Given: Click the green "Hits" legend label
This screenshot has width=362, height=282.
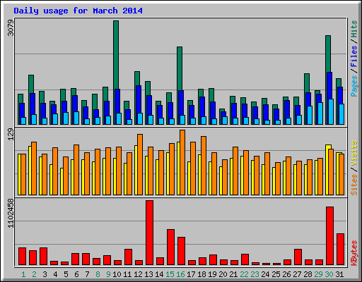Looking at the screenshot, I should click(354, 29).
